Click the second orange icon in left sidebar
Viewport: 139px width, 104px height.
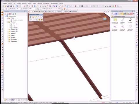click(2, 15)
